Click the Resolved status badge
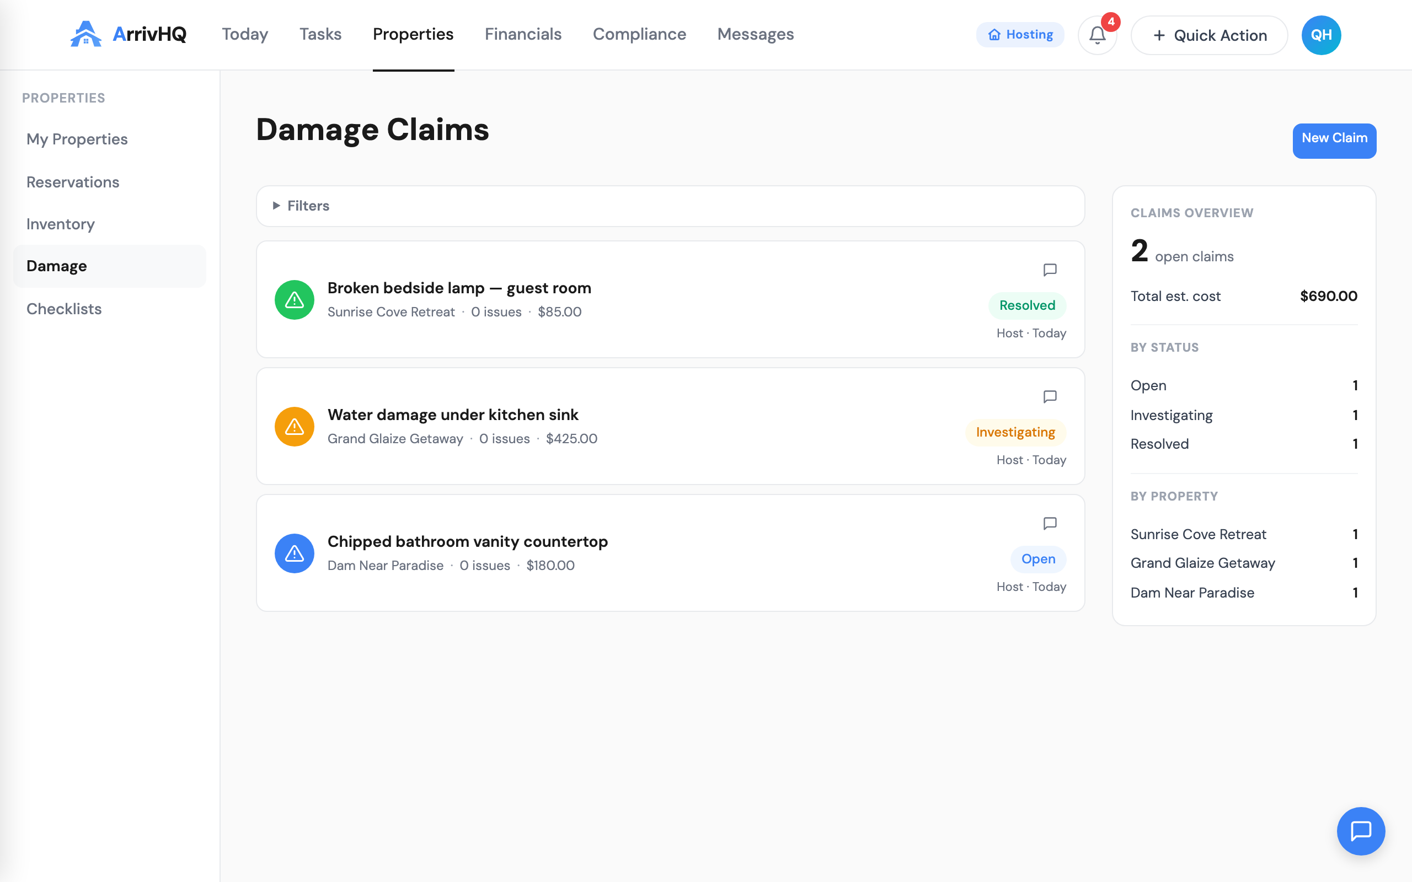The height and width of the screenshot is (882, 1412). click(x=1027, y=305)
